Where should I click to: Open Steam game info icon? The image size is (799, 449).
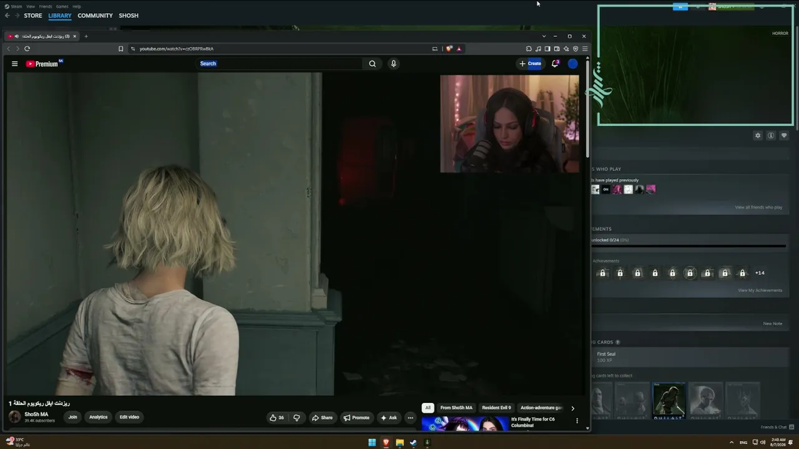tap(771, 135)
